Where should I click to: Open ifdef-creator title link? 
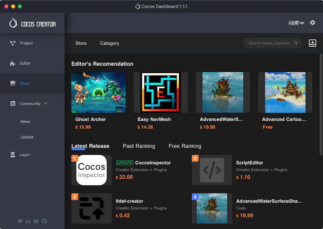[129, 201]
